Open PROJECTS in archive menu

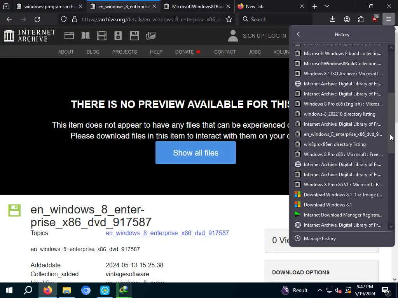(x=125, y=52)
